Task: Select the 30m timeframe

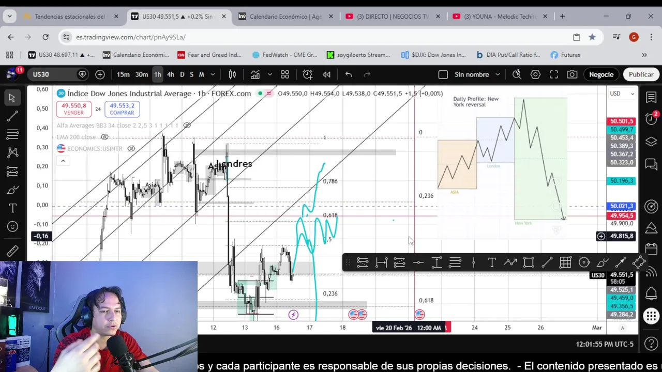Action: (x=141, y=74)
